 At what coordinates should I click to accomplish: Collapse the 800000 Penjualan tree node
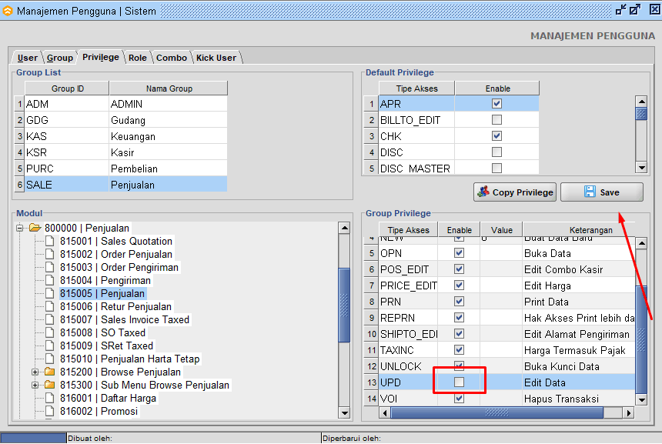[x=20, y=228]
